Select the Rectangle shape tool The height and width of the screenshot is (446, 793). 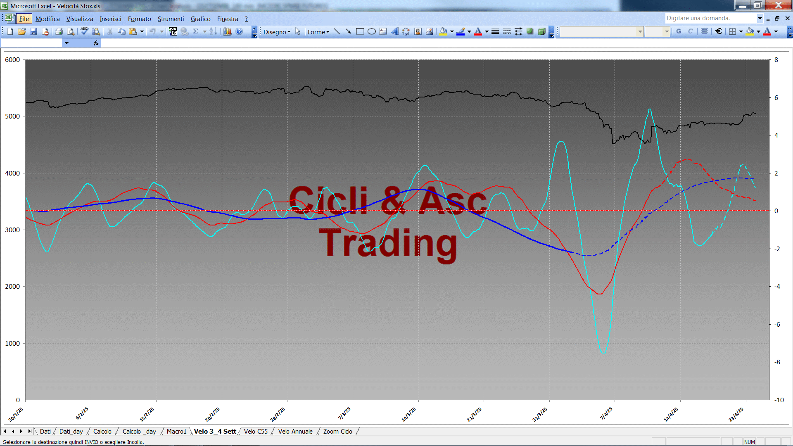click(x=360, y=31)
